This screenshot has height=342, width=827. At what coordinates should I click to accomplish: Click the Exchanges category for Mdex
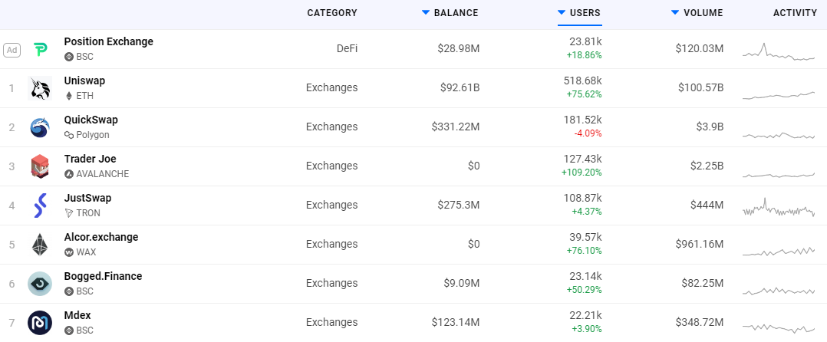[331, 322]
